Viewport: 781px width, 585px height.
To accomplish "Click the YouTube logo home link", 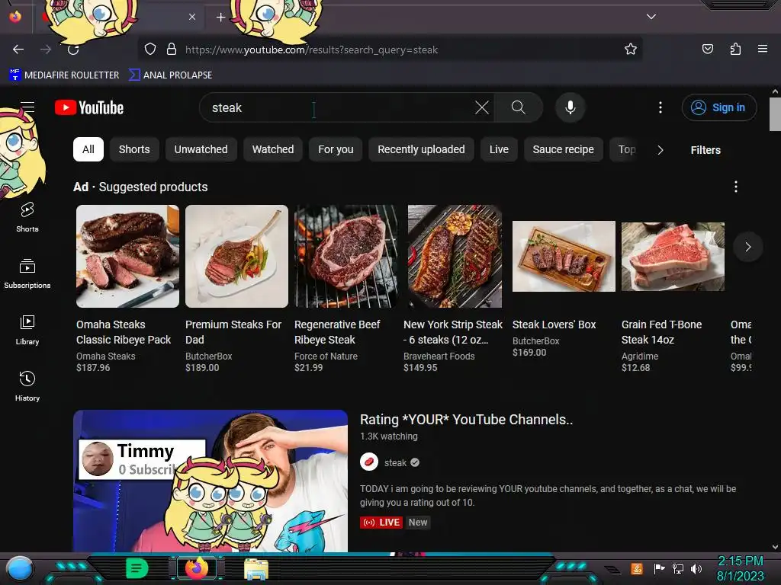I will click(89, 107).
